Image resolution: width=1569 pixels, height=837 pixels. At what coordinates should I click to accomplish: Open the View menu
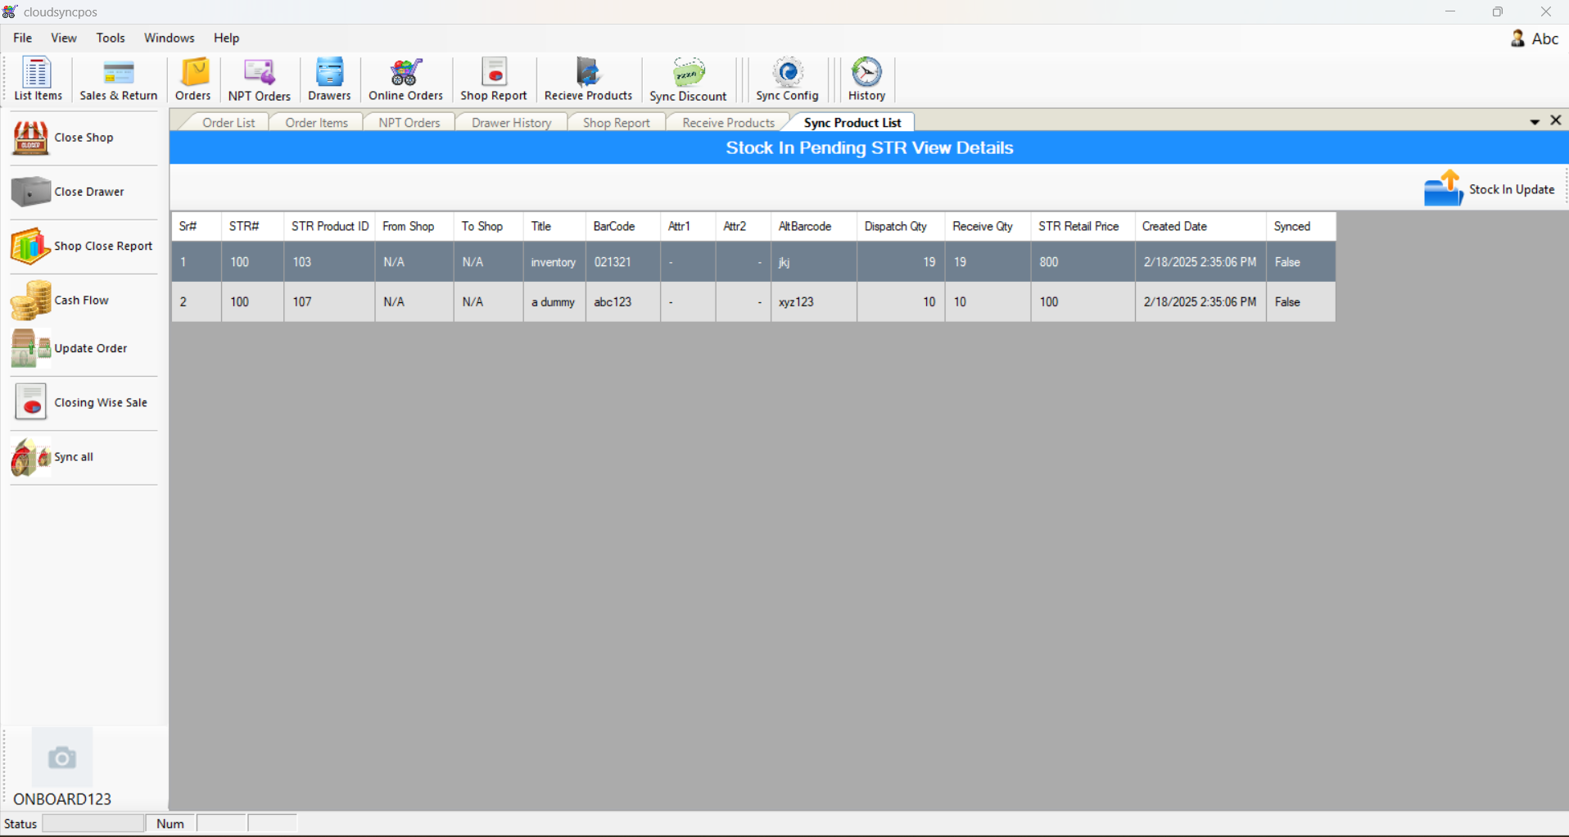(64, 38)
